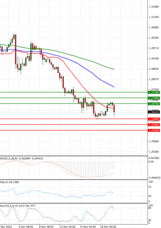Image resolution: width=161 pixels, height=228 pixels.
Task: Click the 1.29710 price axis value
Action: [154, 48]
